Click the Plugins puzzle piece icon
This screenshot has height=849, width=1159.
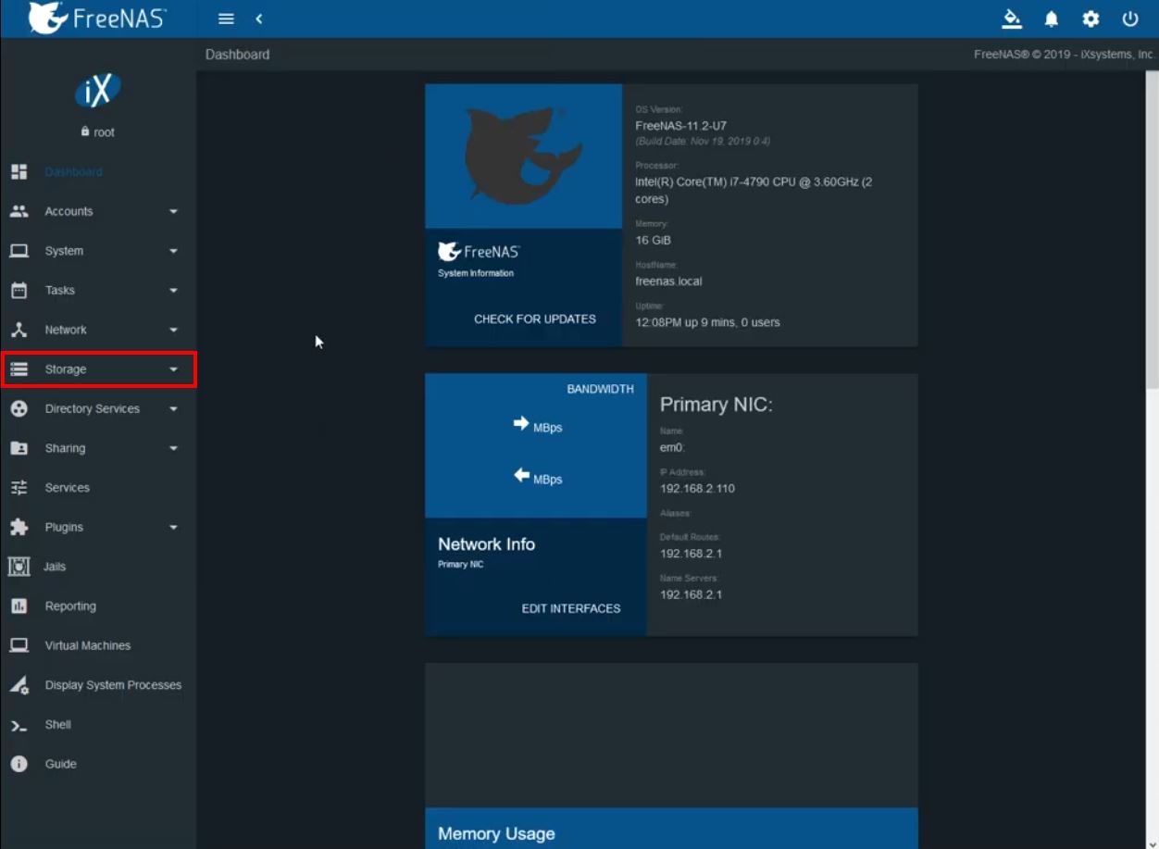[19, 527]
